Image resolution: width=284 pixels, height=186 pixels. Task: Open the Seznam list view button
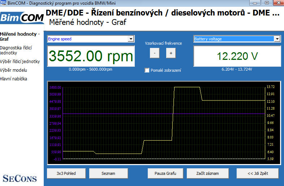point(108,173)
